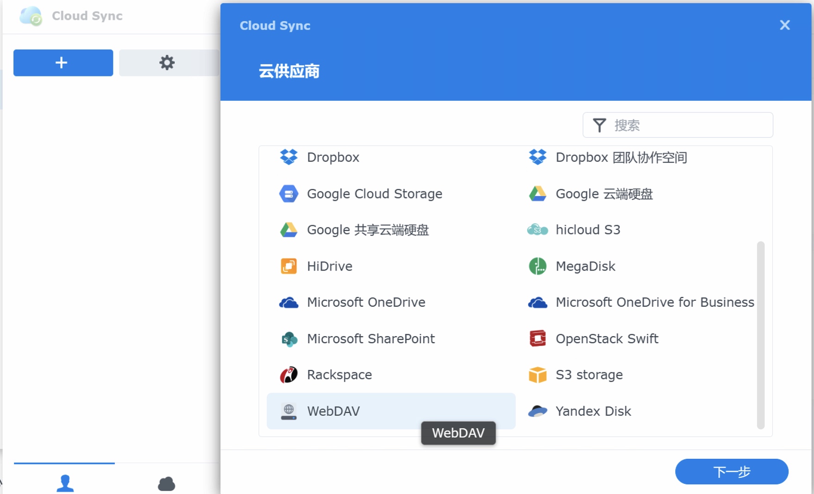Choose the Rackspace label
The image size is (814, 494).
(339, 375)
